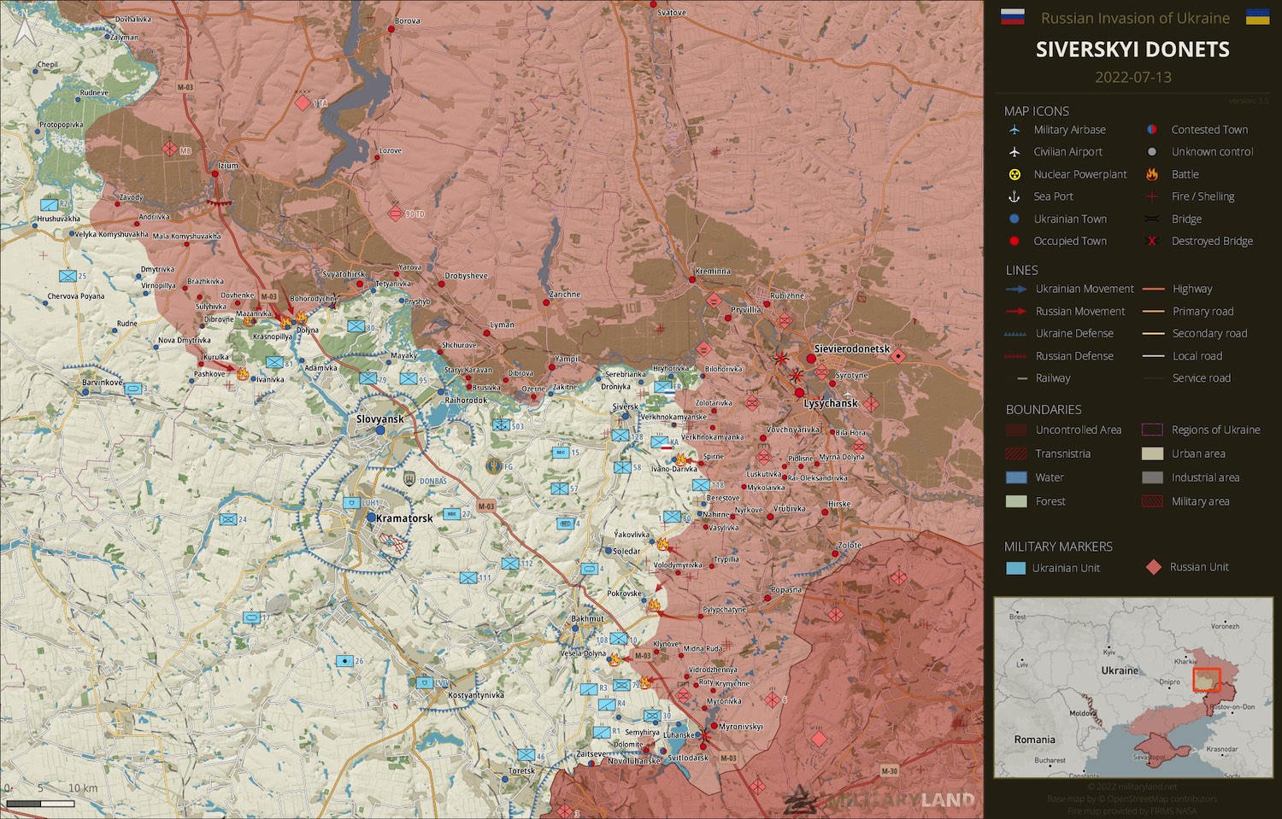Select the Russian Unit diamond legend marker
Screen dimensions: 1282x819
pyautogui.click(x=1153, y=567)
